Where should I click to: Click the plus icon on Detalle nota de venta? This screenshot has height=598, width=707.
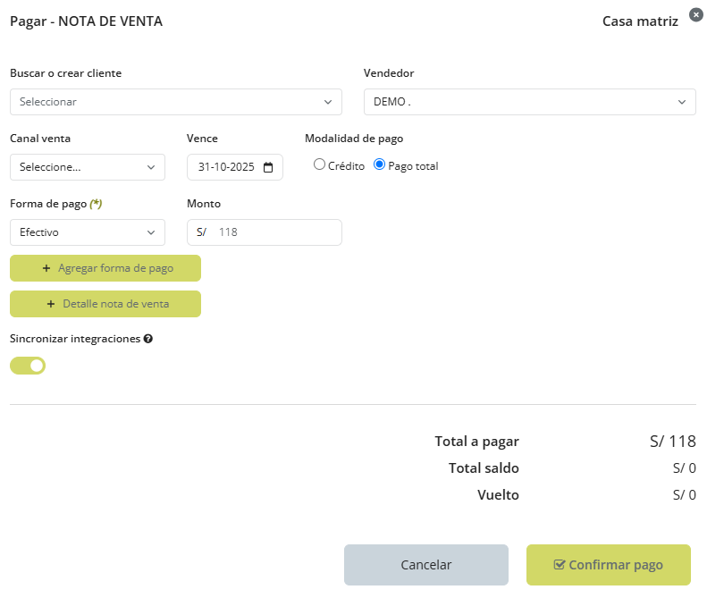[51, 304]
